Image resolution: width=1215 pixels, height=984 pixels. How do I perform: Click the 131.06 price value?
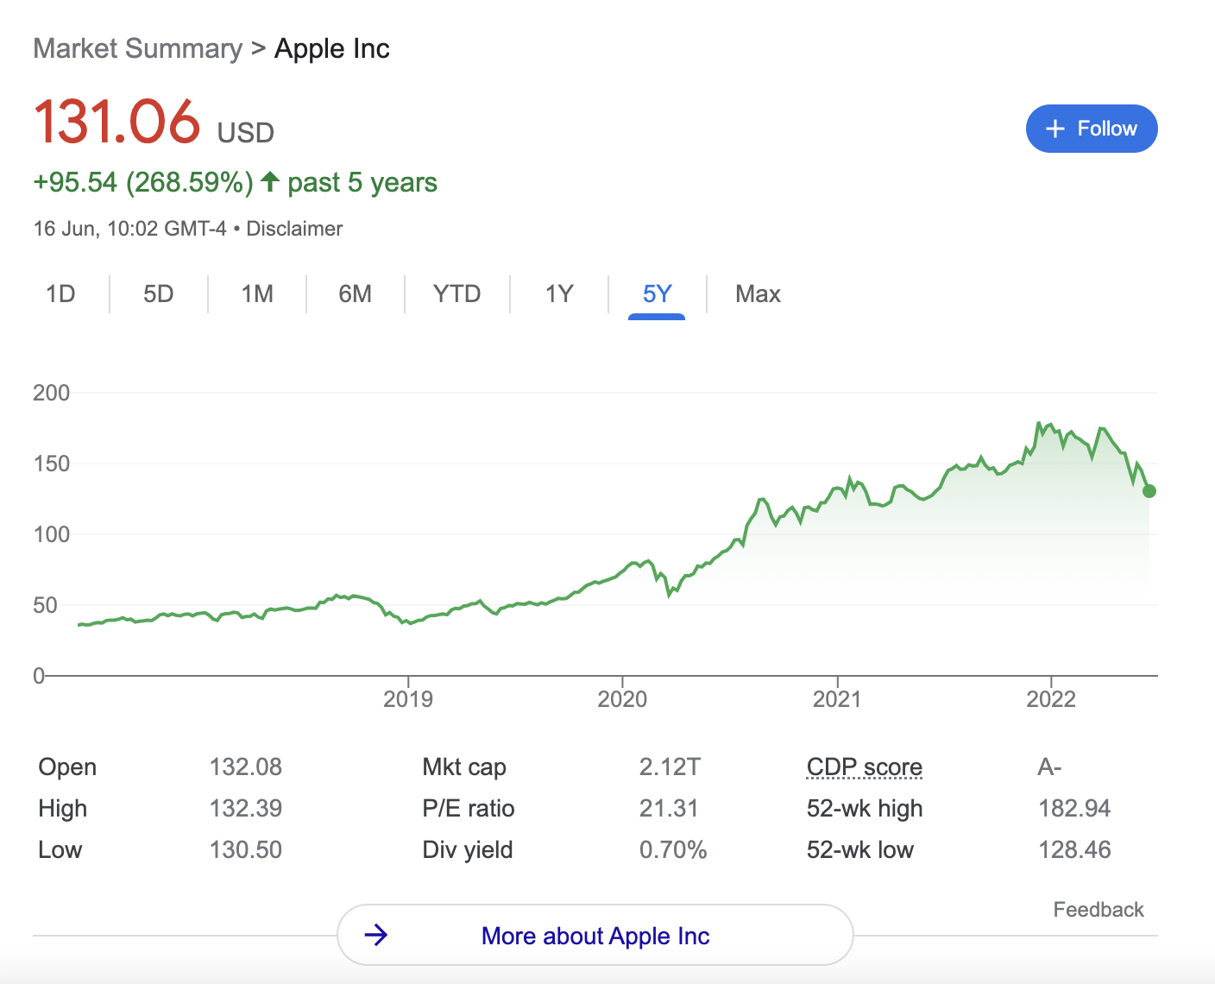(117, 121)
